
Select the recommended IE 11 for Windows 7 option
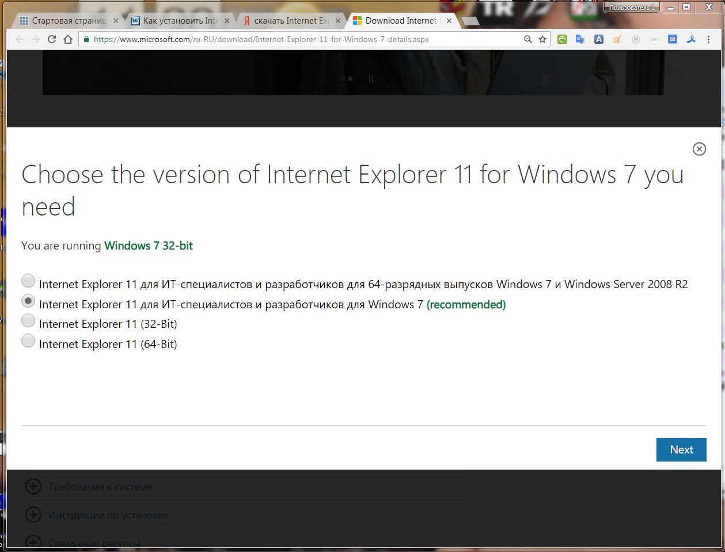(x=28, y=301)
